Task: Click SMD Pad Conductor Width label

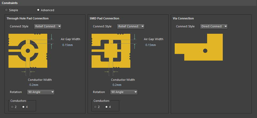Action: (x=123, y=80)
